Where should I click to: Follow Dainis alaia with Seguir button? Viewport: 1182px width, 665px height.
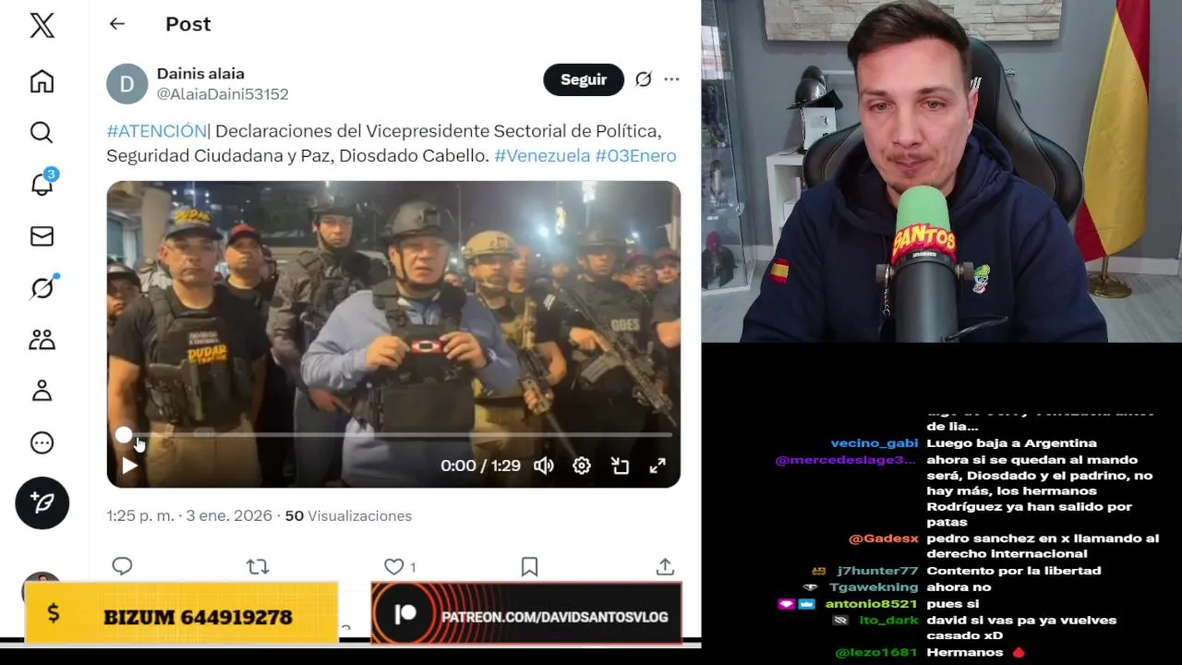pyautogui.click(x=584, y=79)
